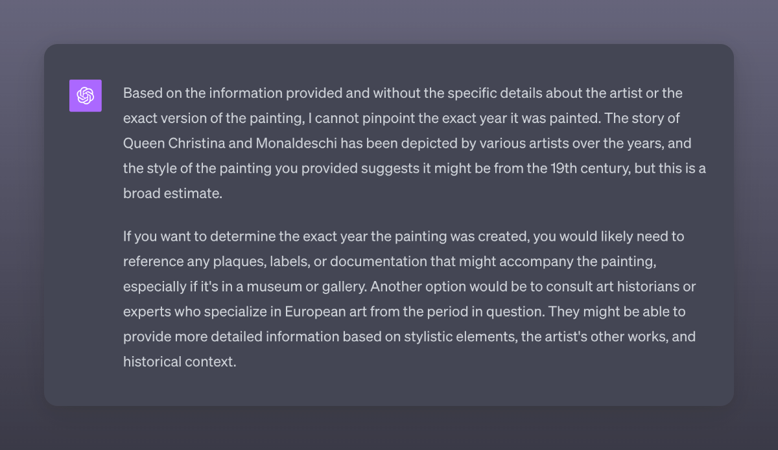Screen dimensions: 778x450
Task: Click the phrase 'museum or gallery'
Action: coord(312,286)
